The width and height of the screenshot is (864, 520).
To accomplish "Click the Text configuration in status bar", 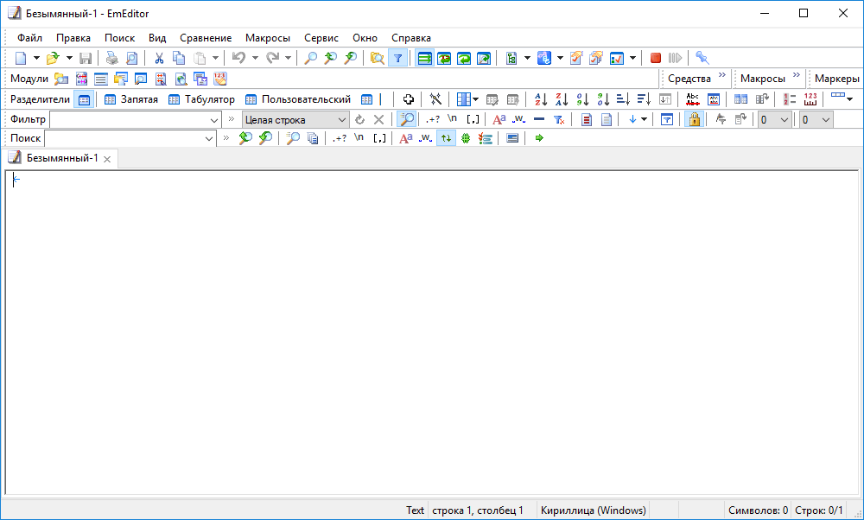I will 415,510.
